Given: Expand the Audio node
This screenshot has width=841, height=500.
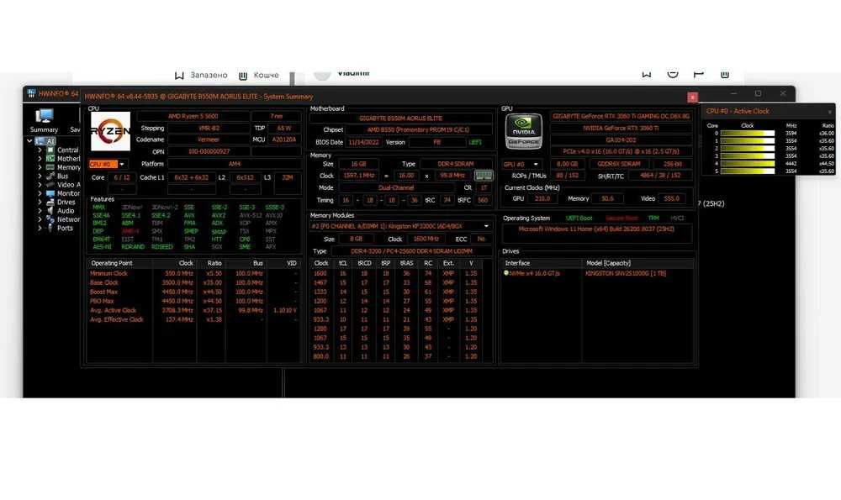Looking at the screenshot, I should click(40, 211).
